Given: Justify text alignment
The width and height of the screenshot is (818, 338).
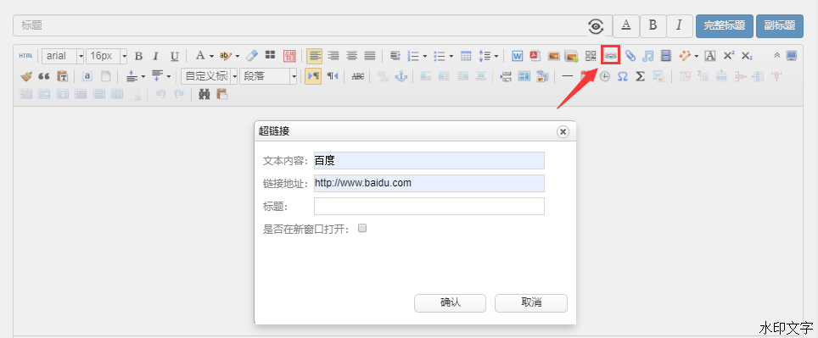Looking at the screenshot, I should pos(370,56).
